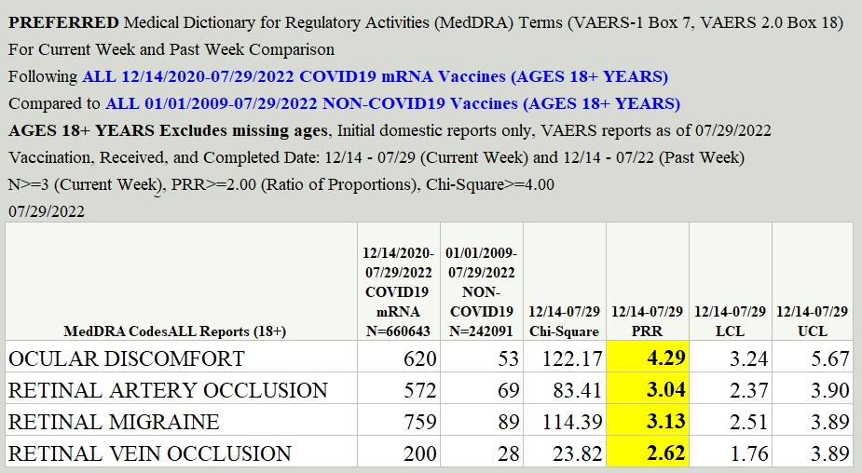The image size is (862, 473).
Task: Click the highlighted PRR value 4.29
Action: (x=648, y=358)
